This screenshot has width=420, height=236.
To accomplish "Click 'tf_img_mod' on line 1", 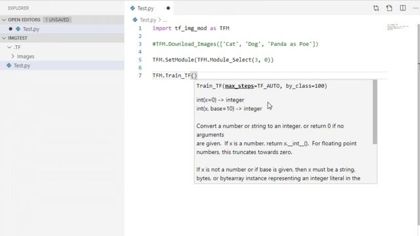I will click(x=191, y=28).
